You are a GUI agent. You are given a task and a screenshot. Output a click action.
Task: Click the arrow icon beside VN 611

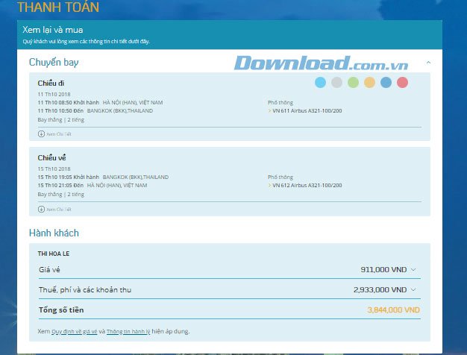269,110
